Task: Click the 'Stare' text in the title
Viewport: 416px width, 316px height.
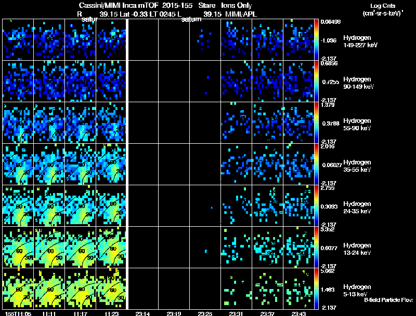Action: coord(207,5)
